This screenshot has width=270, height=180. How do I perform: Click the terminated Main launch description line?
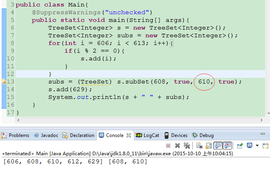coord(117,154)
